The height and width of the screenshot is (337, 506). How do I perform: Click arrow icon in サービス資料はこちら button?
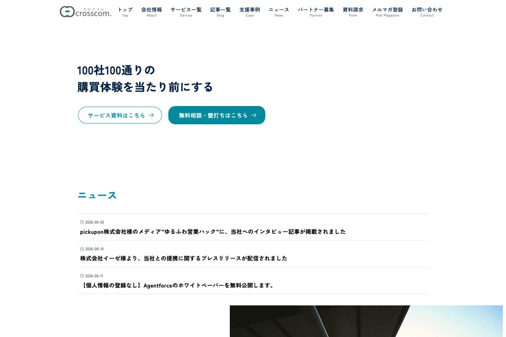(151, 115)
